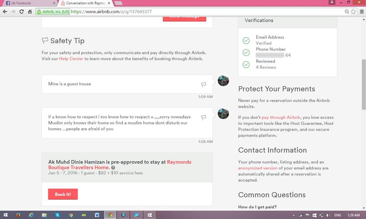Reload the page with the refresh icon
The height and width of the screenshot is (219, 366).
21,11
